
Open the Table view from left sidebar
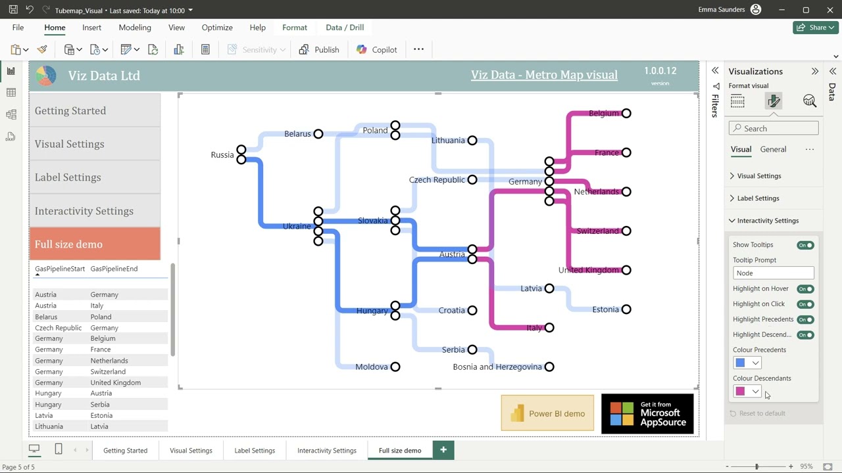[11, 93]
